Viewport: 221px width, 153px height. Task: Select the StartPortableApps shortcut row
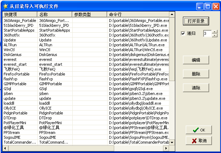(86, 30)
